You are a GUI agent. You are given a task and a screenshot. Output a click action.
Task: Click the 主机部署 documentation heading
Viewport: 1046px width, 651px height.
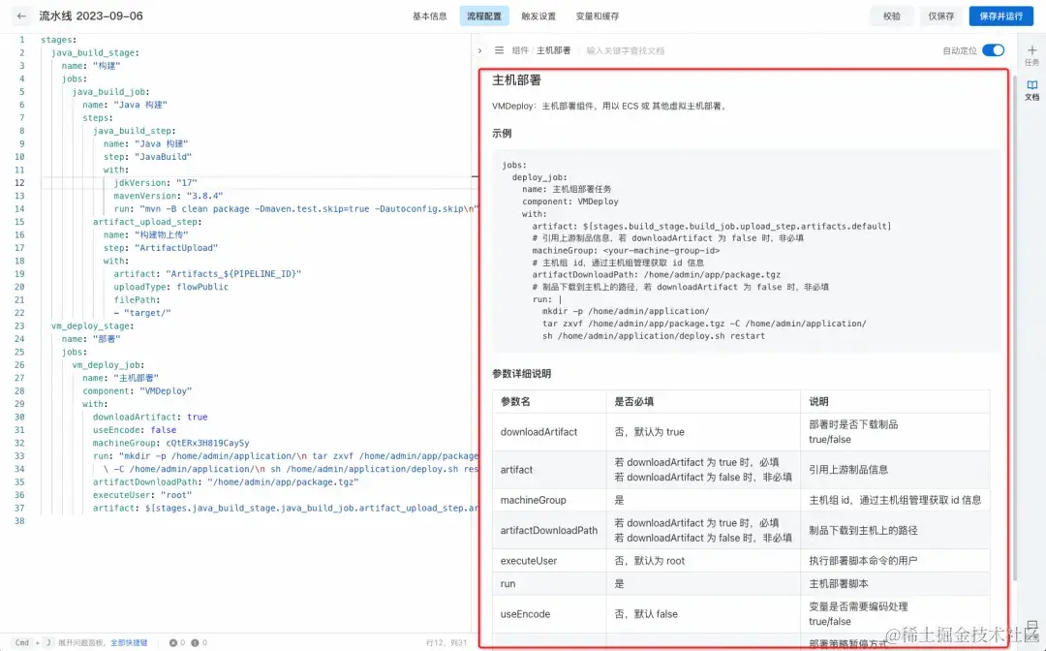point(517,80)
